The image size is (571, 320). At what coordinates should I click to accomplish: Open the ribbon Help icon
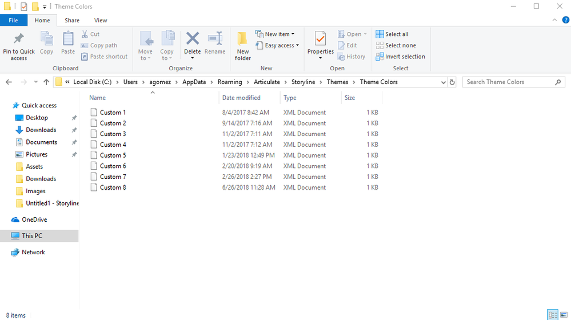tap(565, 20)
